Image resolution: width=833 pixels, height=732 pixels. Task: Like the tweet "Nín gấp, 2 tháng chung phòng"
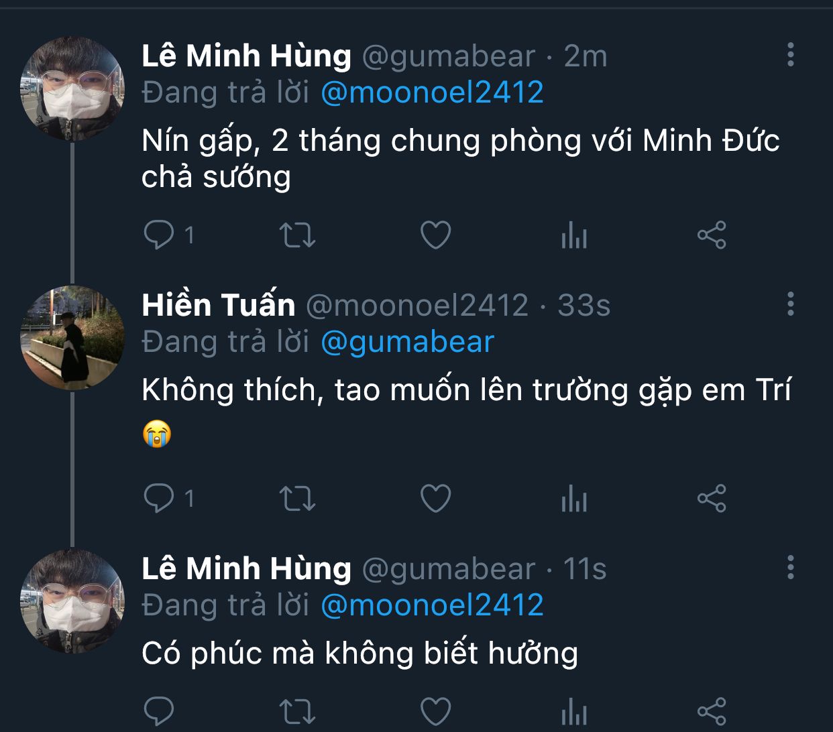[435, 235]
